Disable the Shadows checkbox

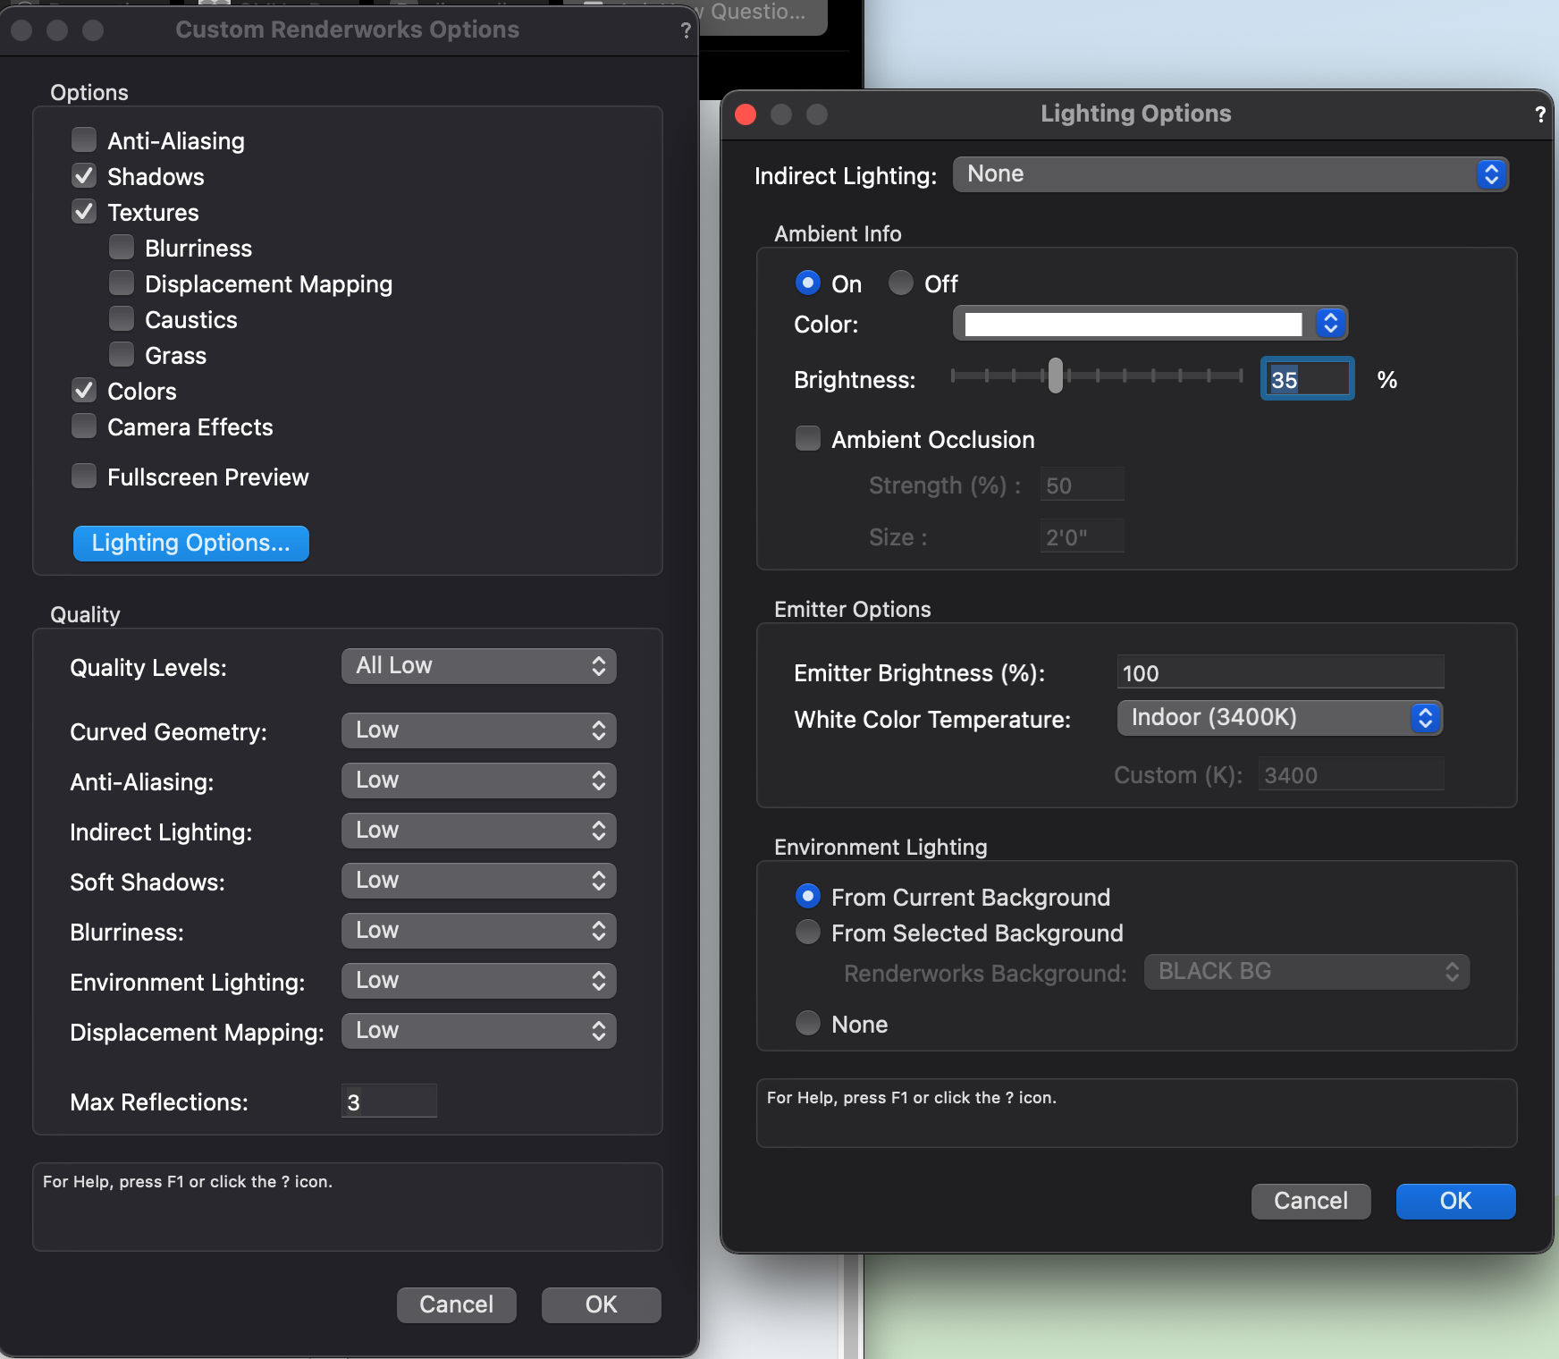[x=83, y=175]
